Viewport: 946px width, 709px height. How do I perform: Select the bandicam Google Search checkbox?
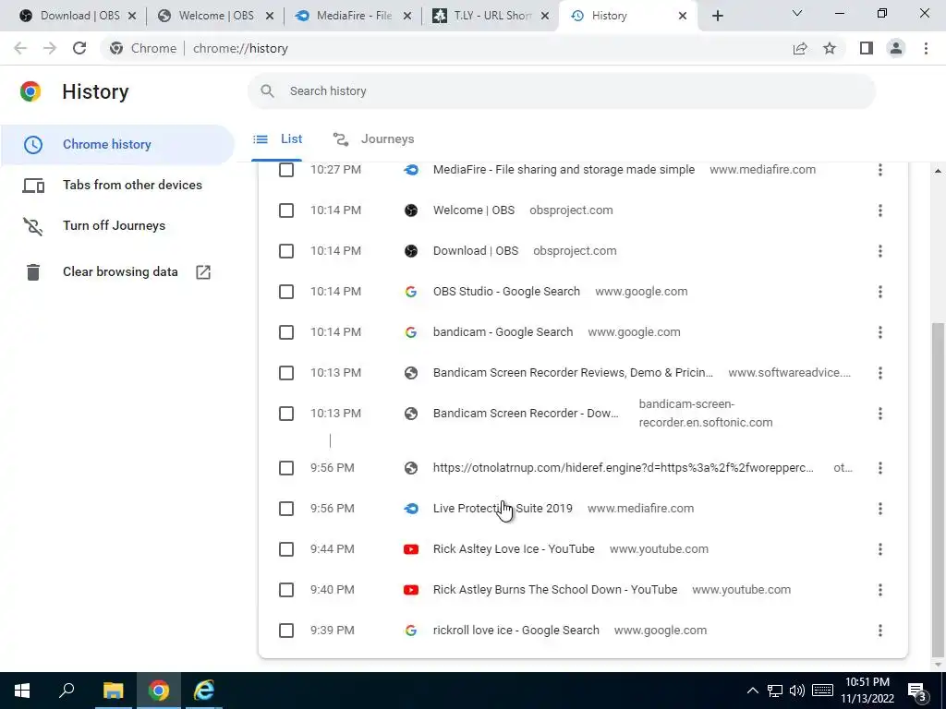tap(286, 332)
